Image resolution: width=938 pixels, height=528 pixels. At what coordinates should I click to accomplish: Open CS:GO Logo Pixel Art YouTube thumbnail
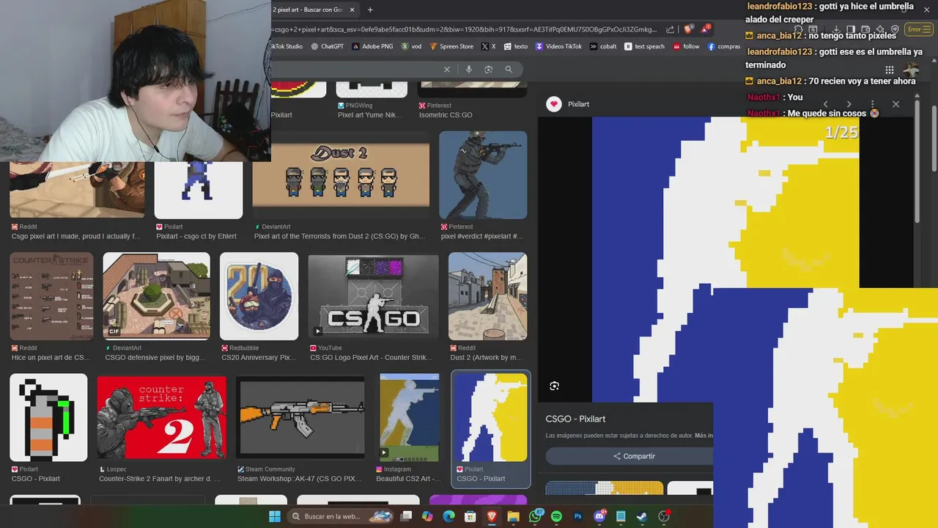pos(374,296)
